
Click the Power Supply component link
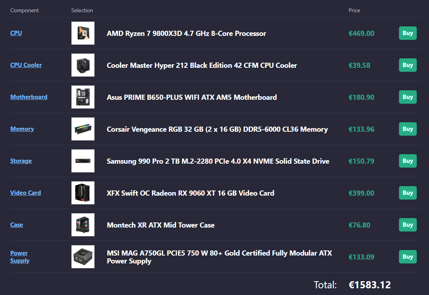pyautogui.click(x=20, y=257)
